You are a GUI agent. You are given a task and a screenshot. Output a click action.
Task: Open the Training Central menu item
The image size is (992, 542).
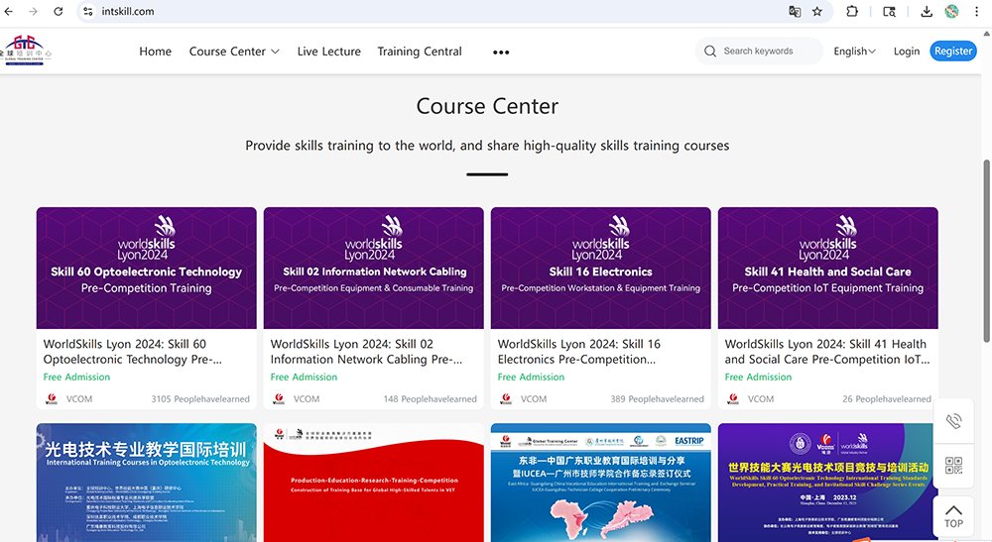click(420, 52)
